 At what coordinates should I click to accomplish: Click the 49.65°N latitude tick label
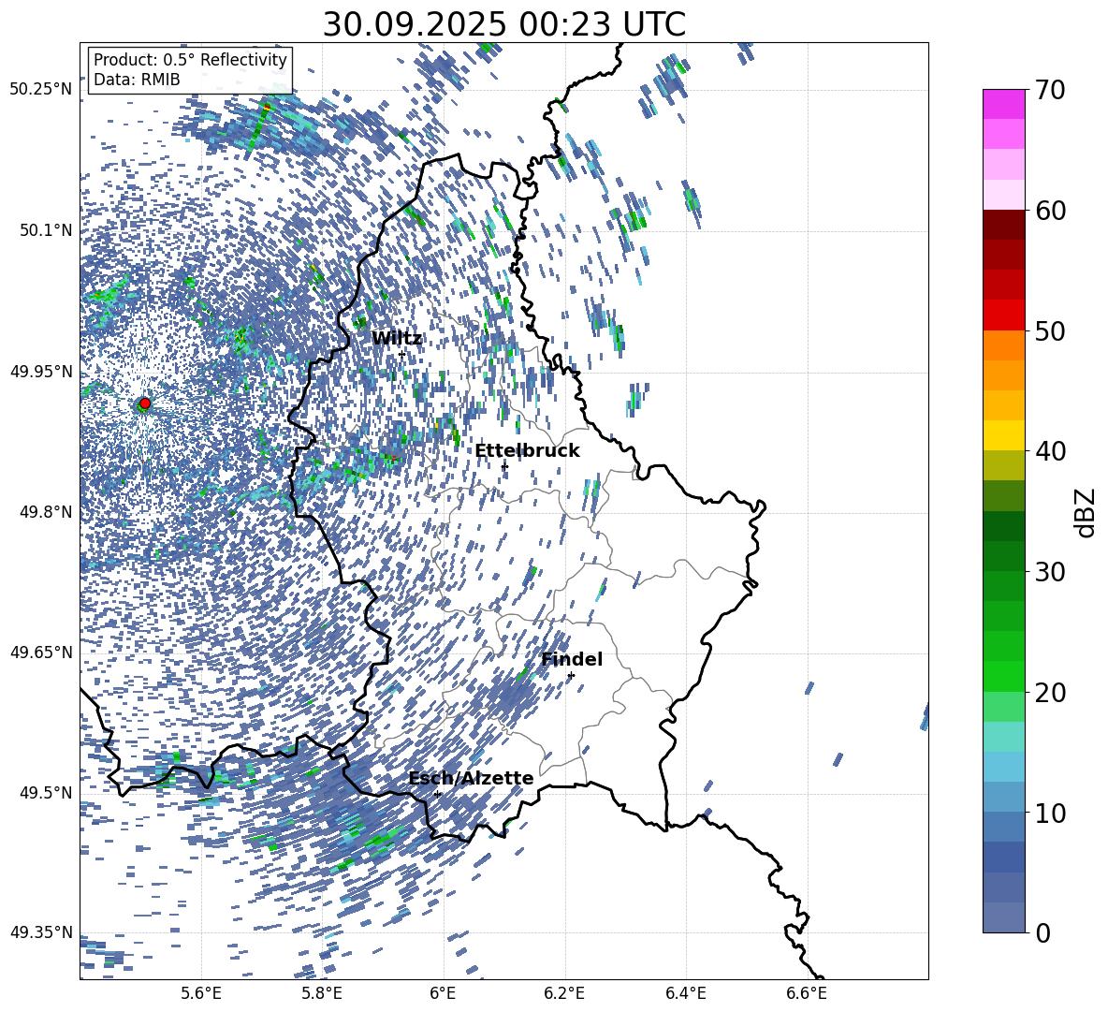[41, 652]
